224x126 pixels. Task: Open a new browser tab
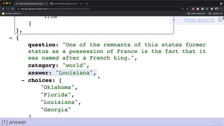tap(87, 4)
